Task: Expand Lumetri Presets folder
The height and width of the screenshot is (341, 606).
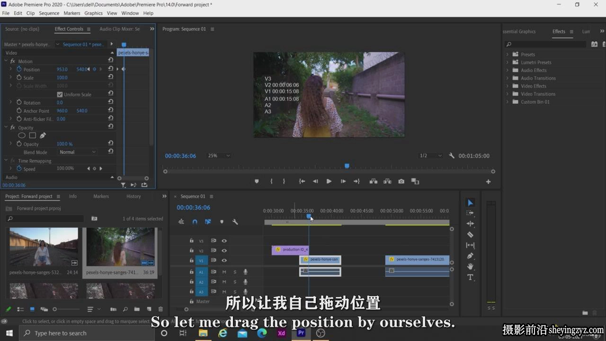Action: pos(507,63)
